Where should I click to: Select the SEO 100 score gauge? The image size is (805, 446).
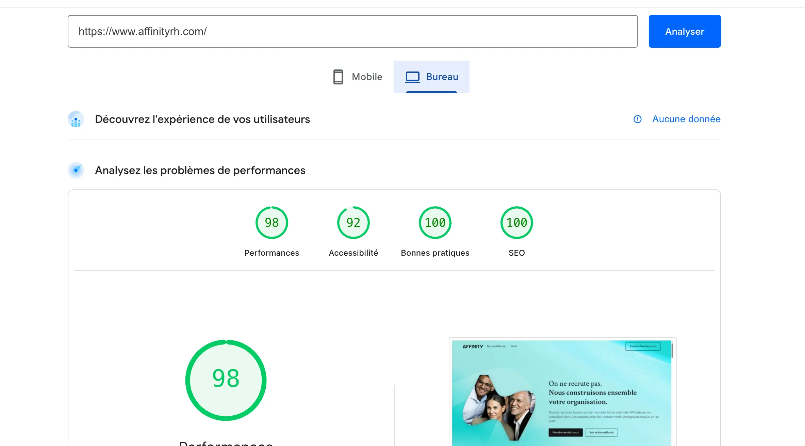coord(516,223)
